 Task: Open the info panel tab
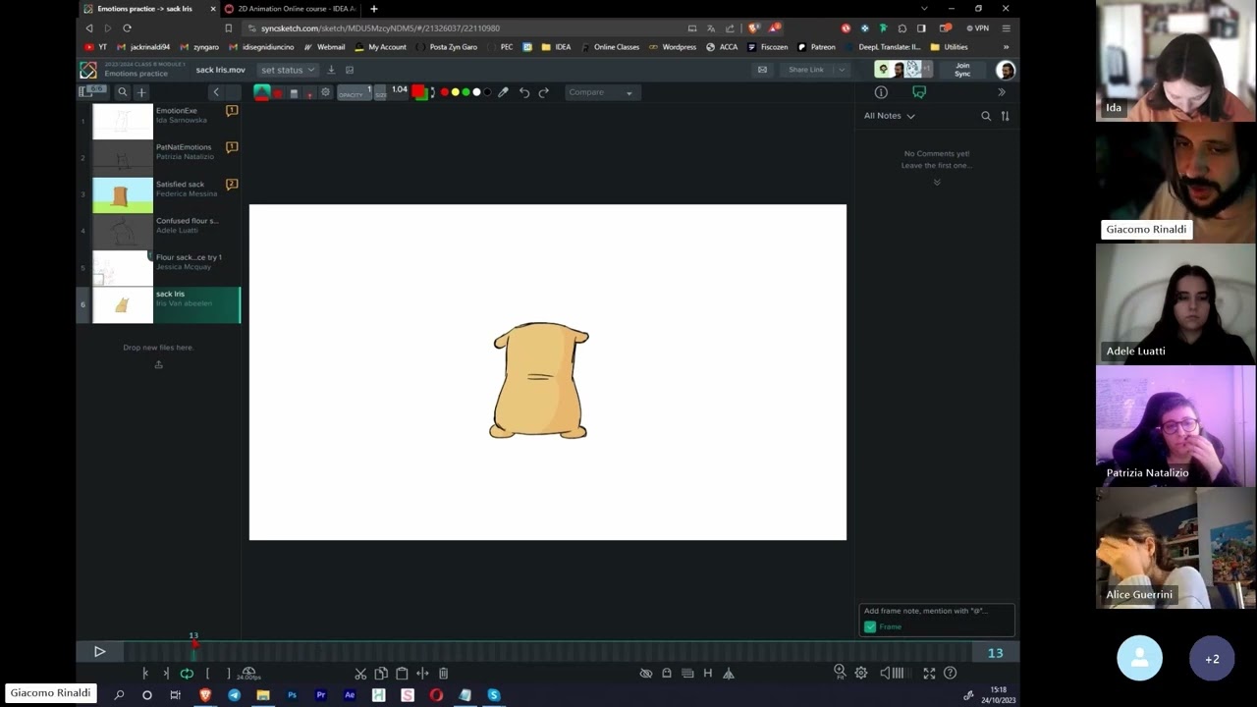pyautogui.click(x=881, y=92)
